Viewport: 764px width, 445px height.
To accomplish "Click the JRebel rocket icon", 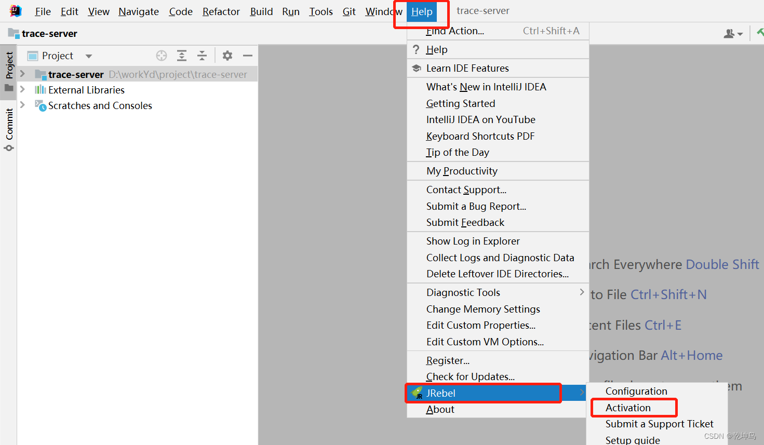I will coord(417,393).
